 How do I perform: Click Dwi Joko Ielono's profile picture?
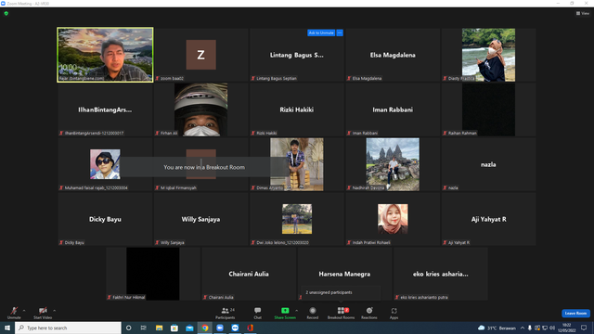pos(297,219)
